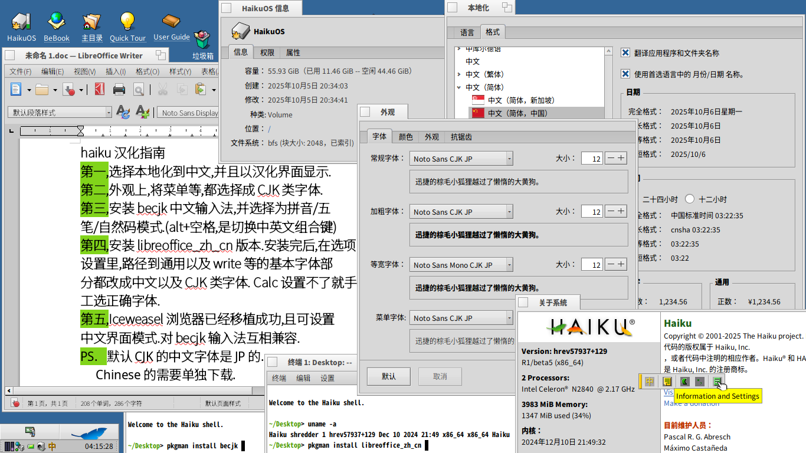Toggle translate application and folder names checkbox

tap(626, 53)
